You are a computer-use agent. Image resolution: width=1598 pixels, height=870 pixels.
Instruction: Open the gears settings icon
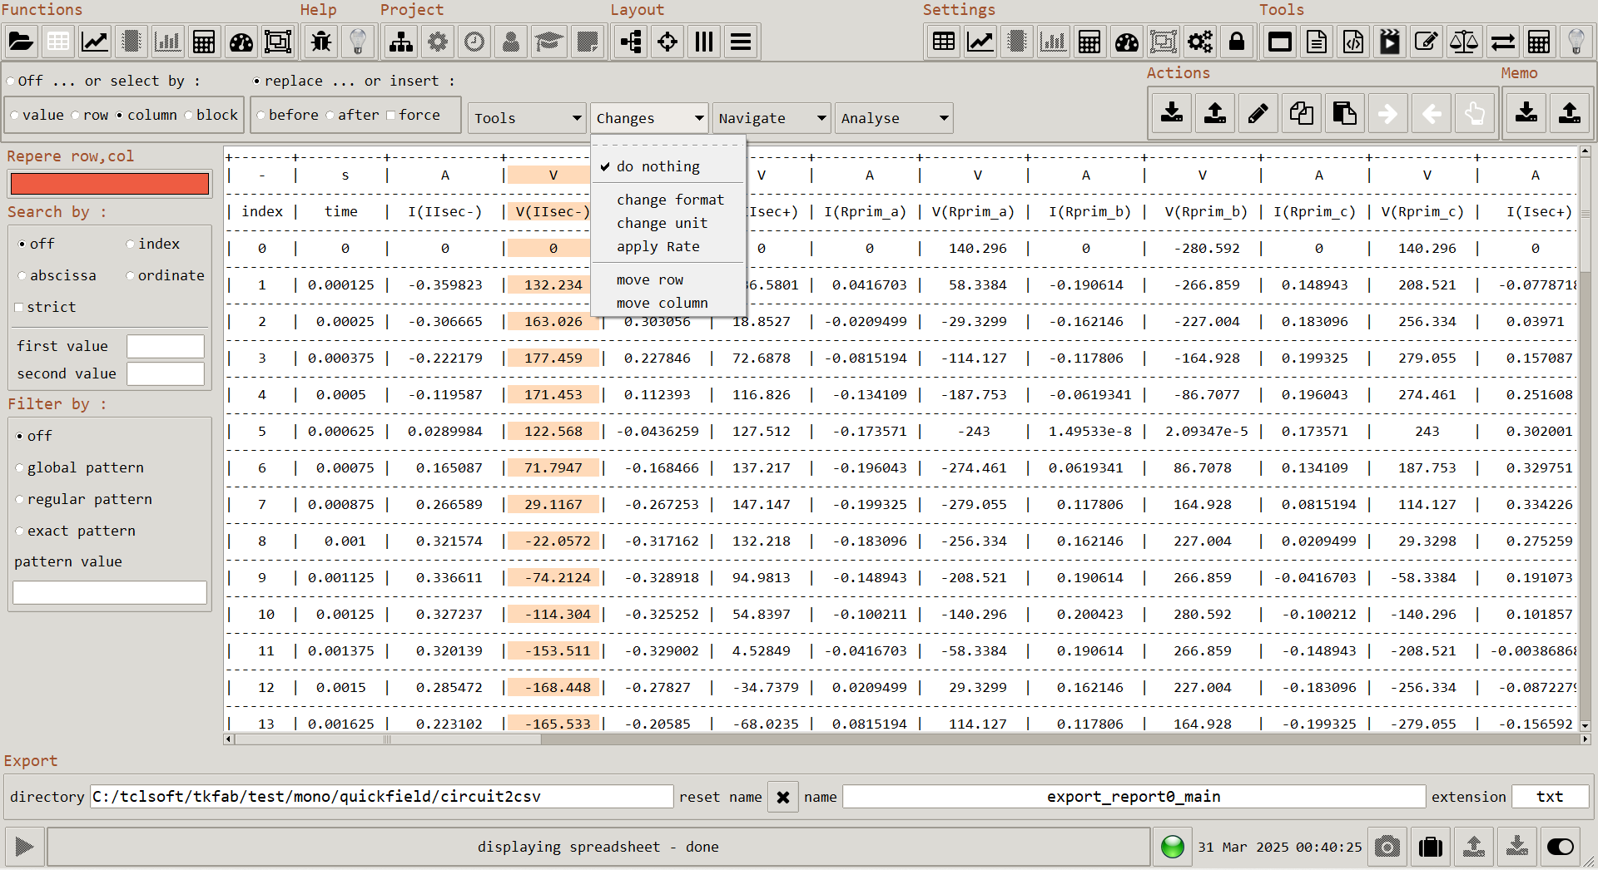pyautogui.click(x=1200, y=42)
